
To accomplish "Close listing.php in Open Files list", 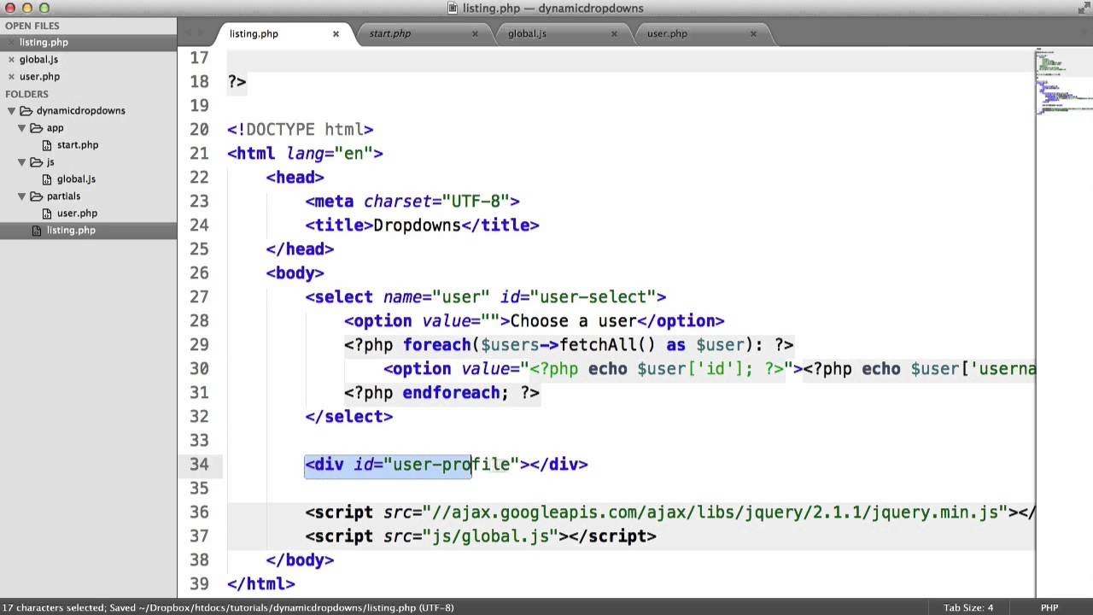I will pos(11,42).
